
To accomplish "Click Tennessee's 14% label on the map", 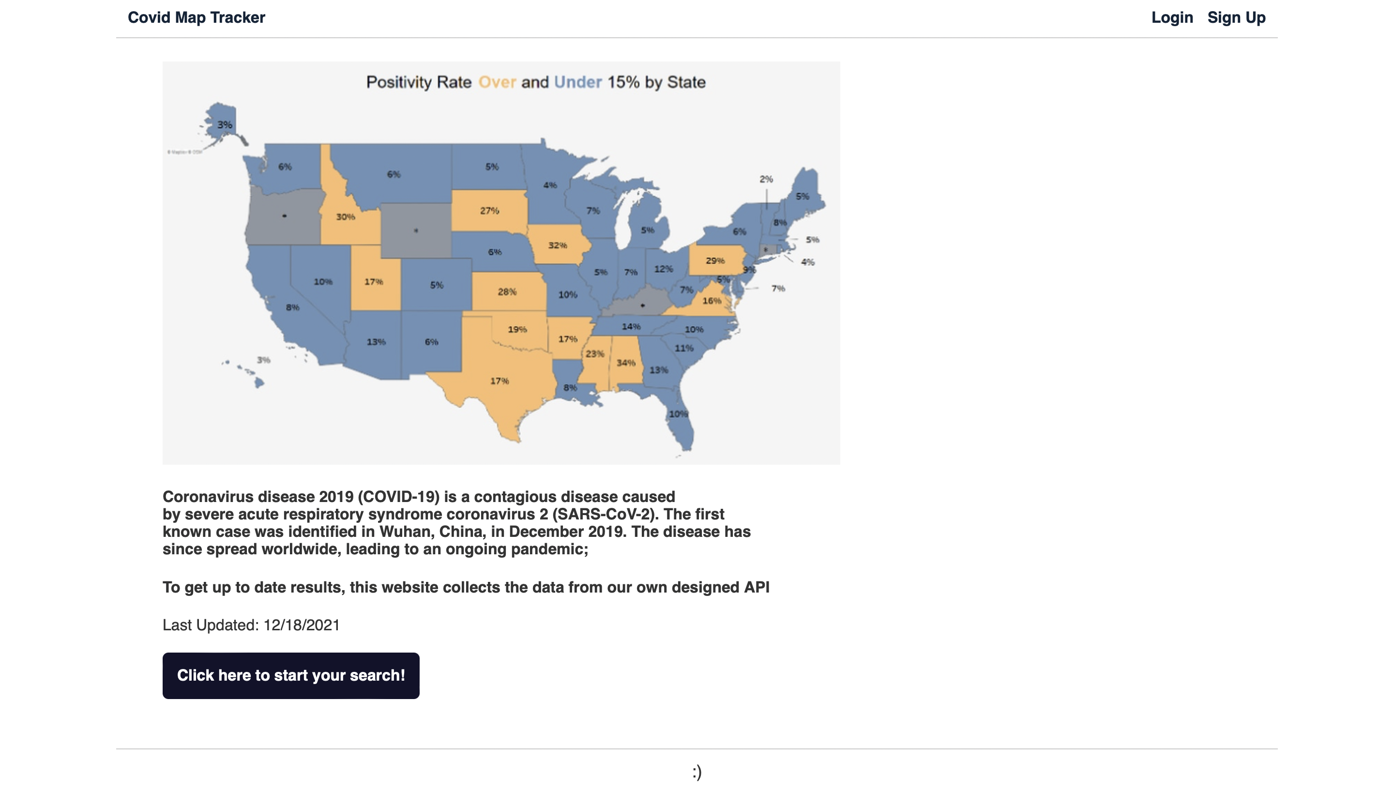I will (x=631, y=326).
